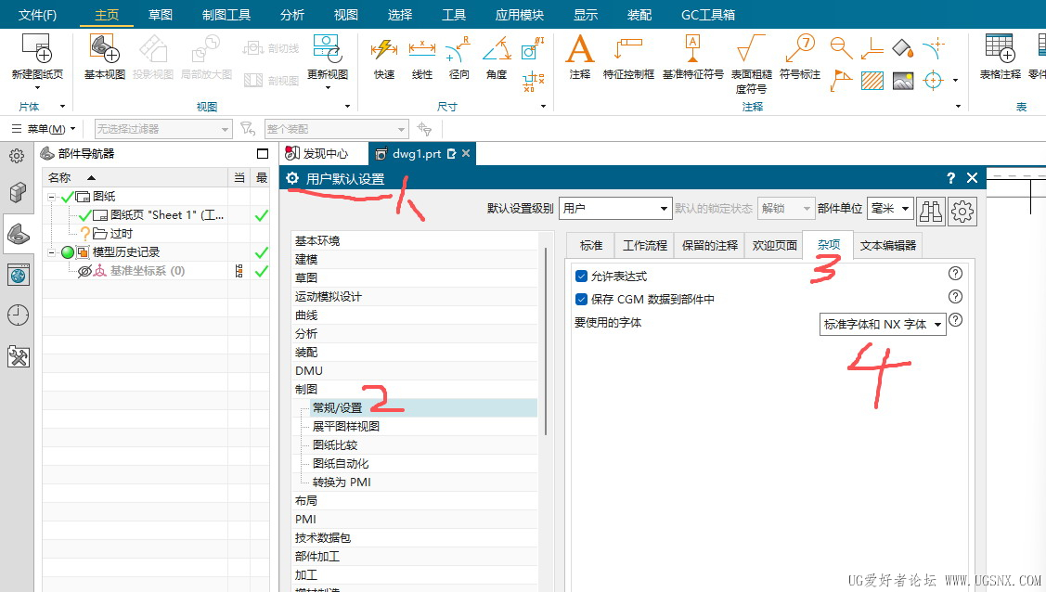The height and width of the screenshot is (592, 1046).
Task: Click the Note (注释) tool icon
Action: tap(580, 48)
